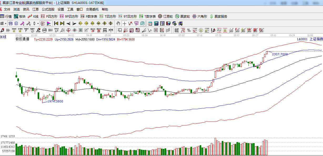Image resolution: width=323 pixels, height=156 pixels.
Task: Toggle the blue knot-pattern view button
Action: [x=10, y=23]
